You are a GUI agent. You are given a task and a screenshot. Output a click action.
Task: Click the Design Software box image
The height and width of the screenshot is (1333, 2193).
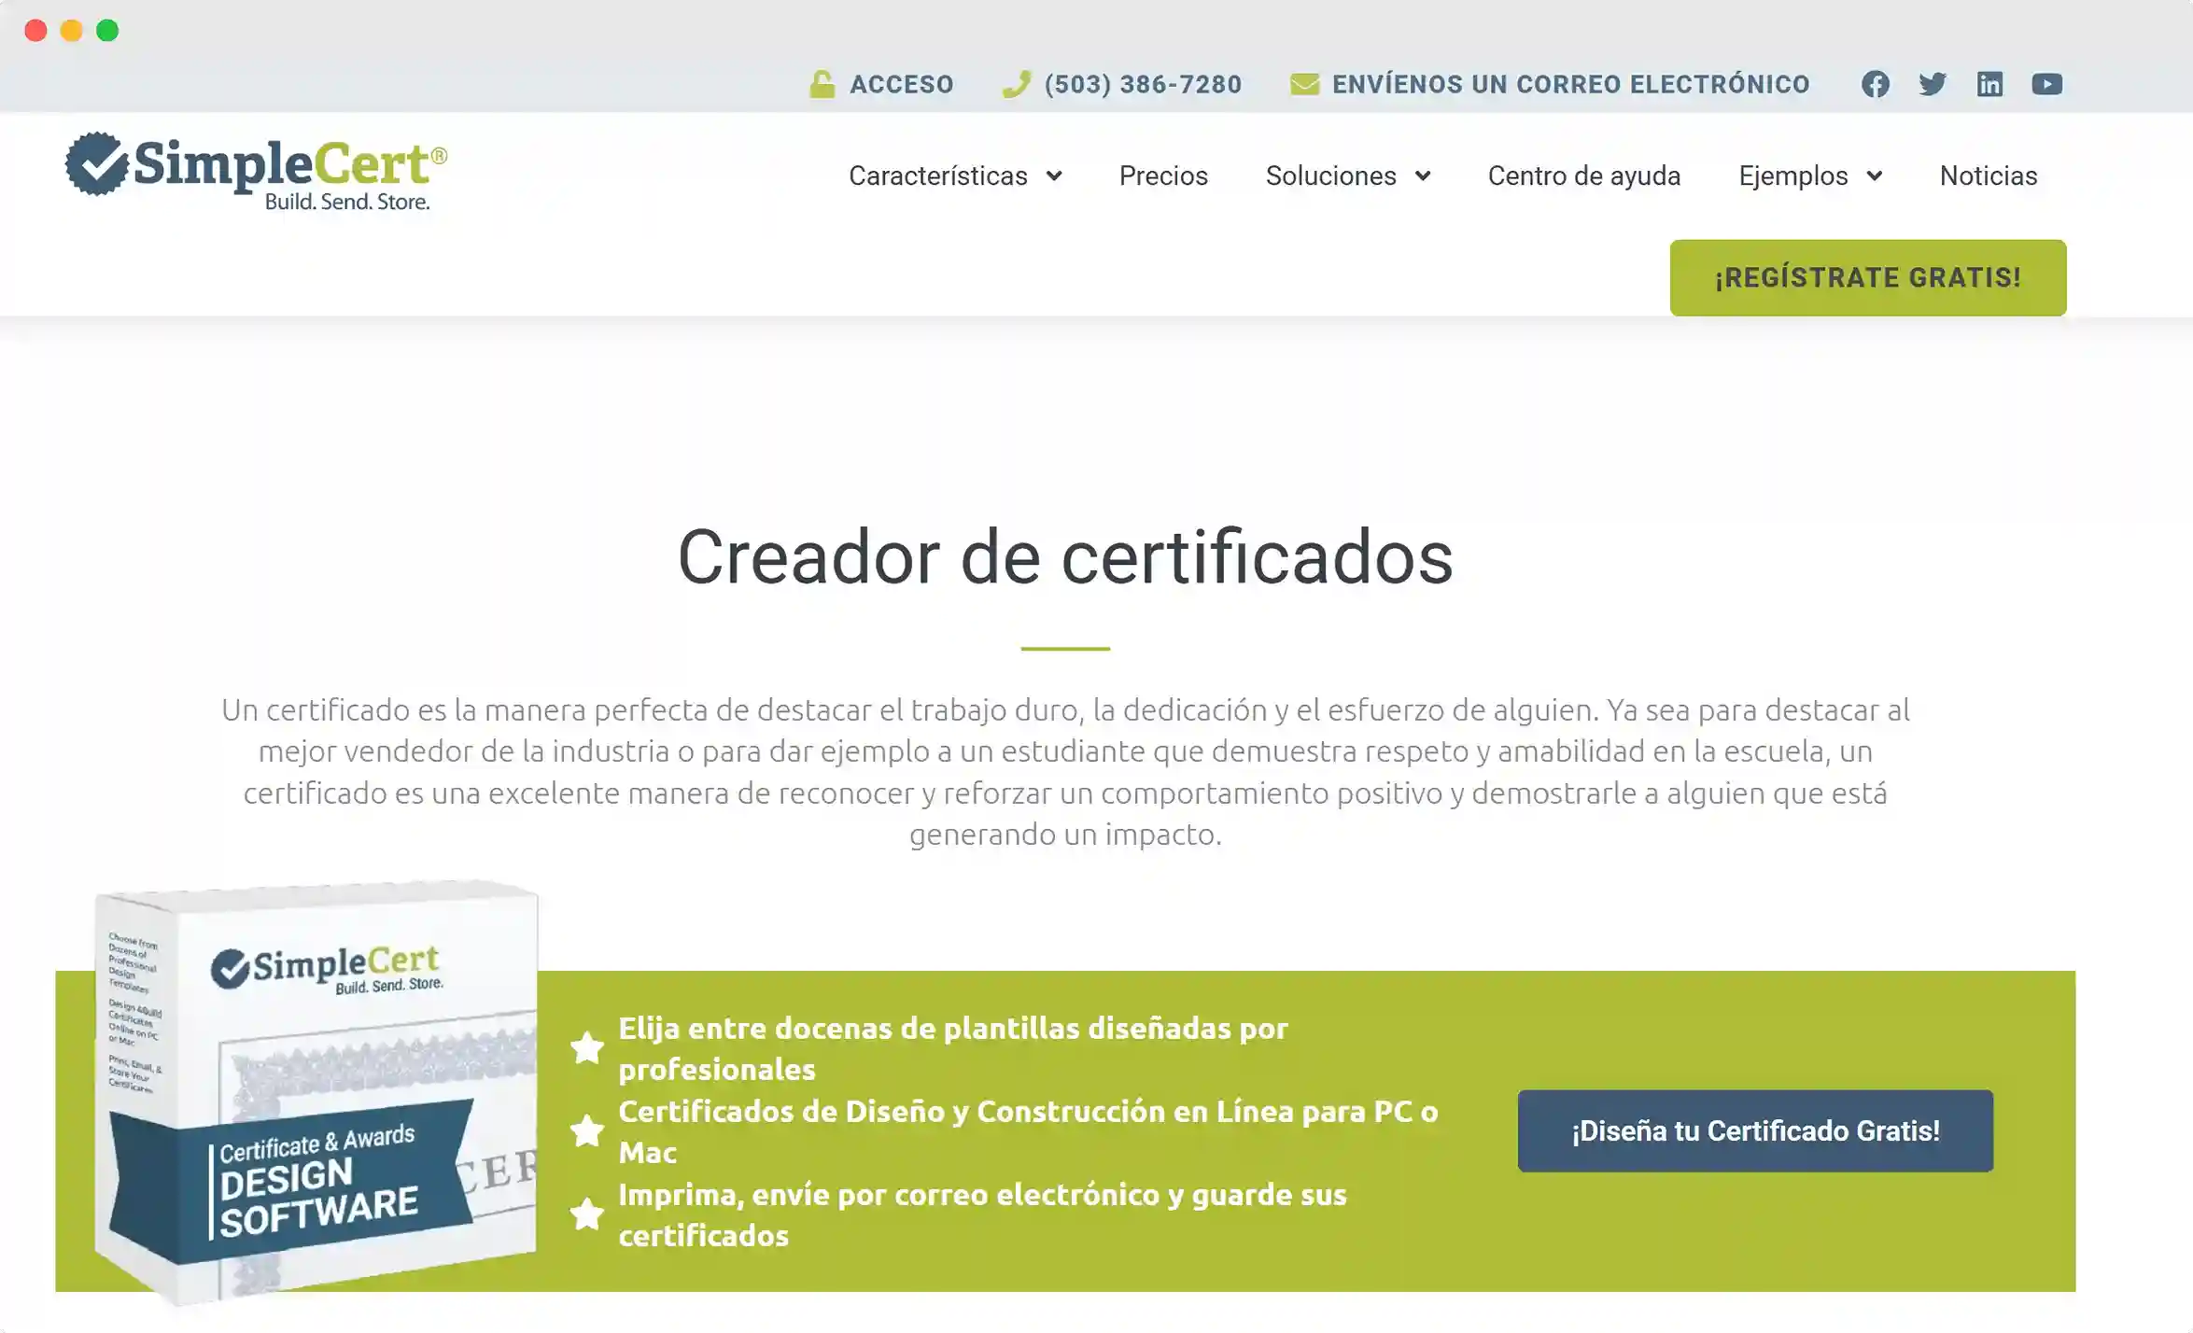click(317, 1092)
